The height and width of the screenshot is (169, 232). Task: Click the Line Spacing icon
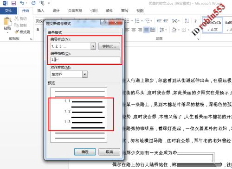(x=161, y=30)
